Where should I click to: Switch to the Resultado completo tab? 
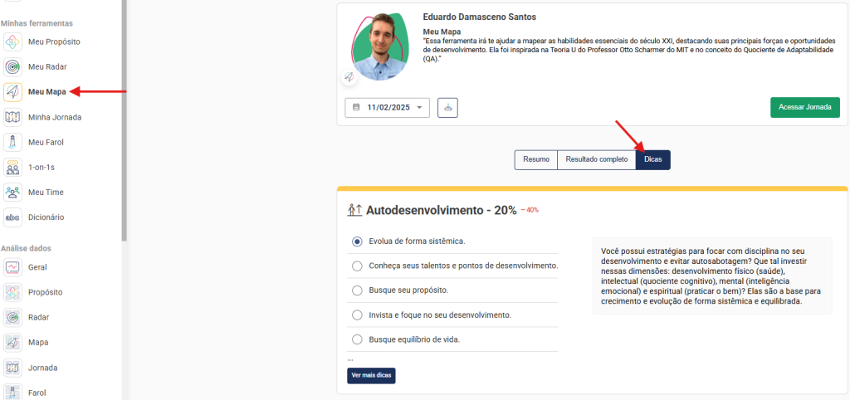pyautogui.click(x=596, y=159)
